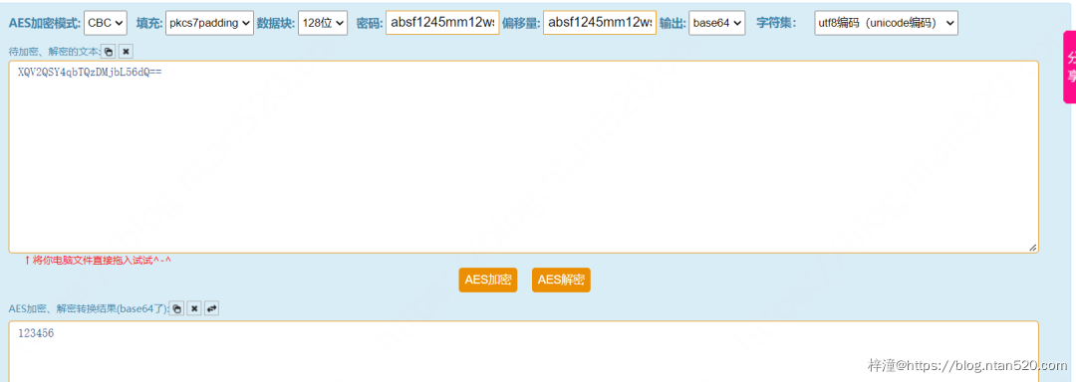Click the input text area resize handle

click(1033, 248)
